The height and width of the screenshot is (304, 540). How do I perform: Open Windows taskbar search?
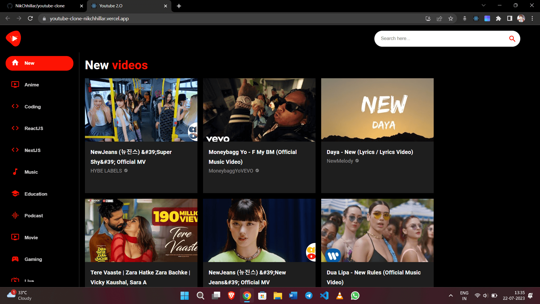pyautogui.click(x=201, y=296)
